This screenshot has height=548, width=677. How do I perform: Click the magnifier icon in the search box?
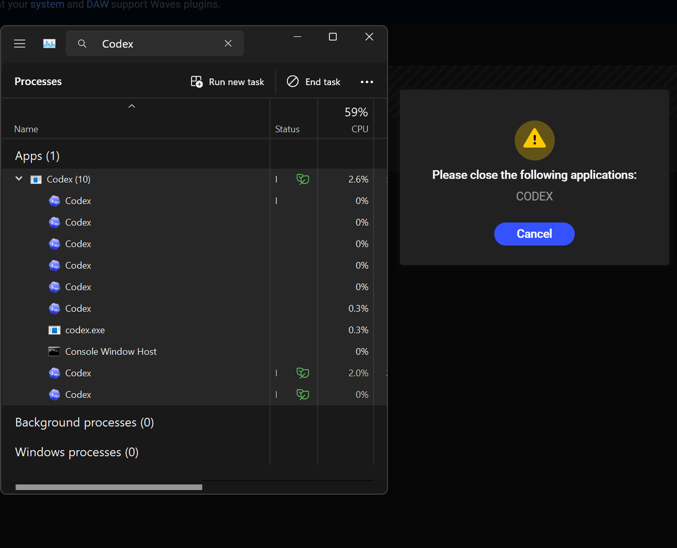[x=82, y=44]
